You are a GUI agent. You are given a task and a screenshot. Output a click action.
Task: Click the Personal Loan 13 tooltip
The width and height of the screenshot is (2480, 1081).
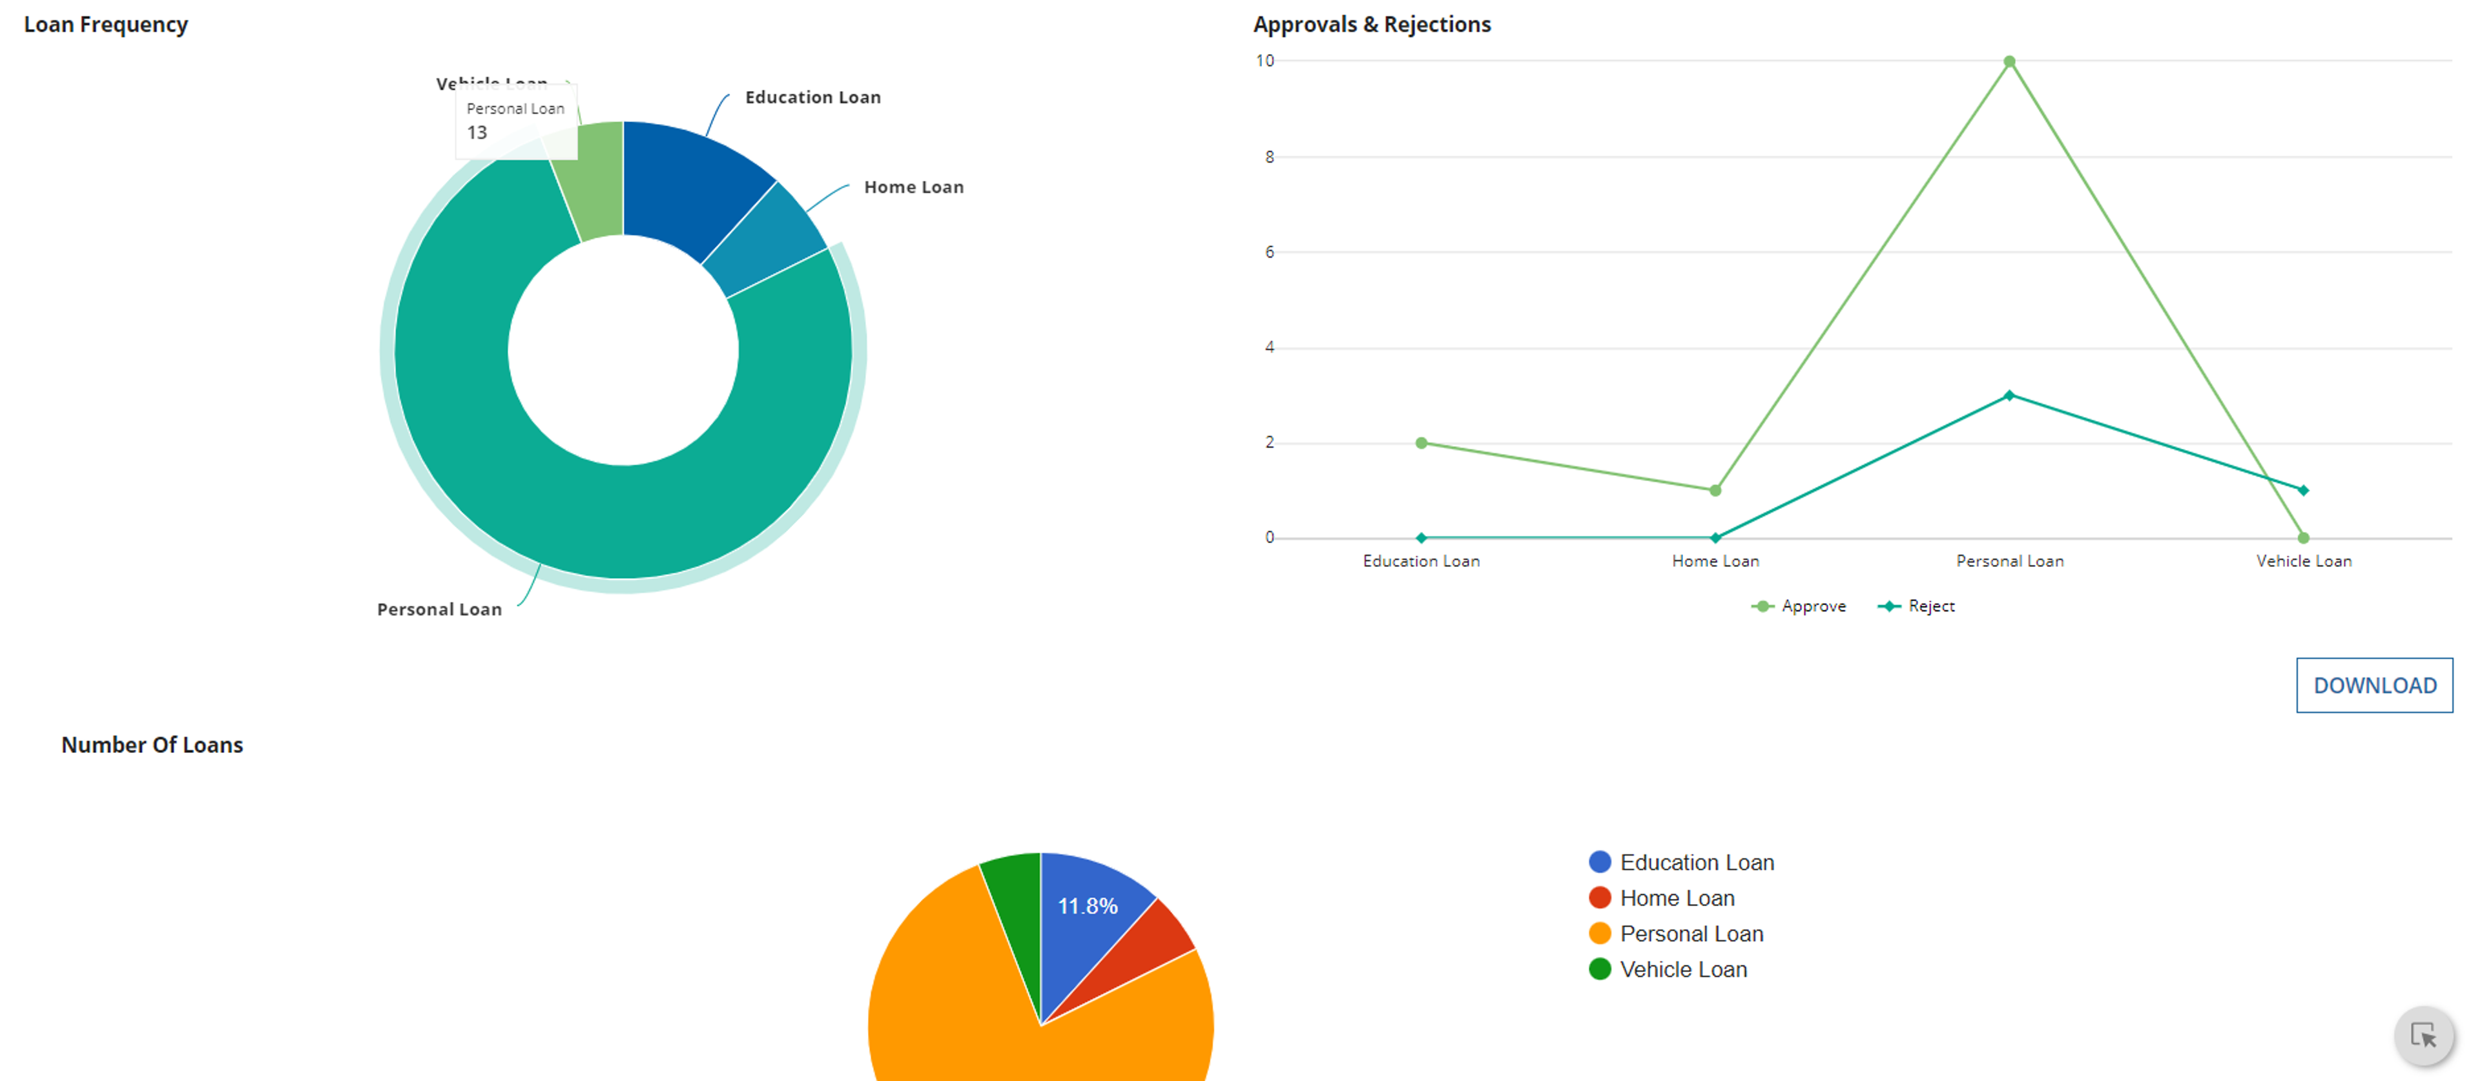516,121
